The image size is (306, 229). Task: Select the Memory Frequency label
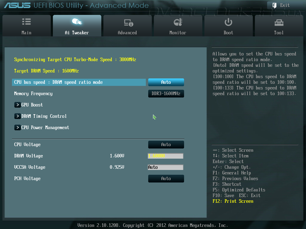(33, 94)
